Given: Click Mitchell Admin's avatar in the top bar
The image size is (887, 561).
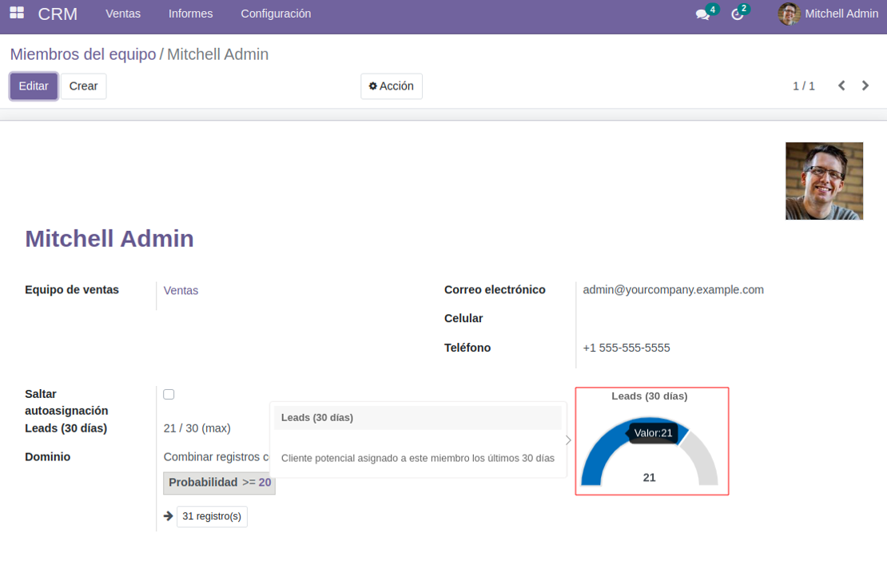Looking at the screenshot, I should pos(789,14).
